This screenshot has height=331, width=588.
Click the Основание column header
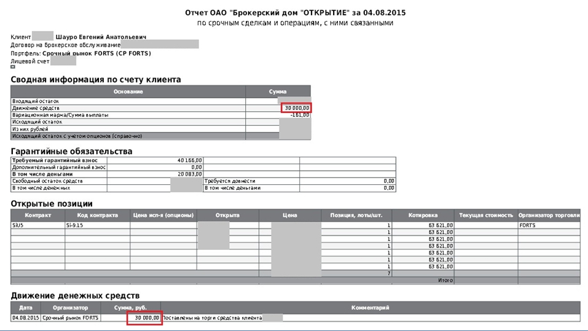(x=128, y=92)
